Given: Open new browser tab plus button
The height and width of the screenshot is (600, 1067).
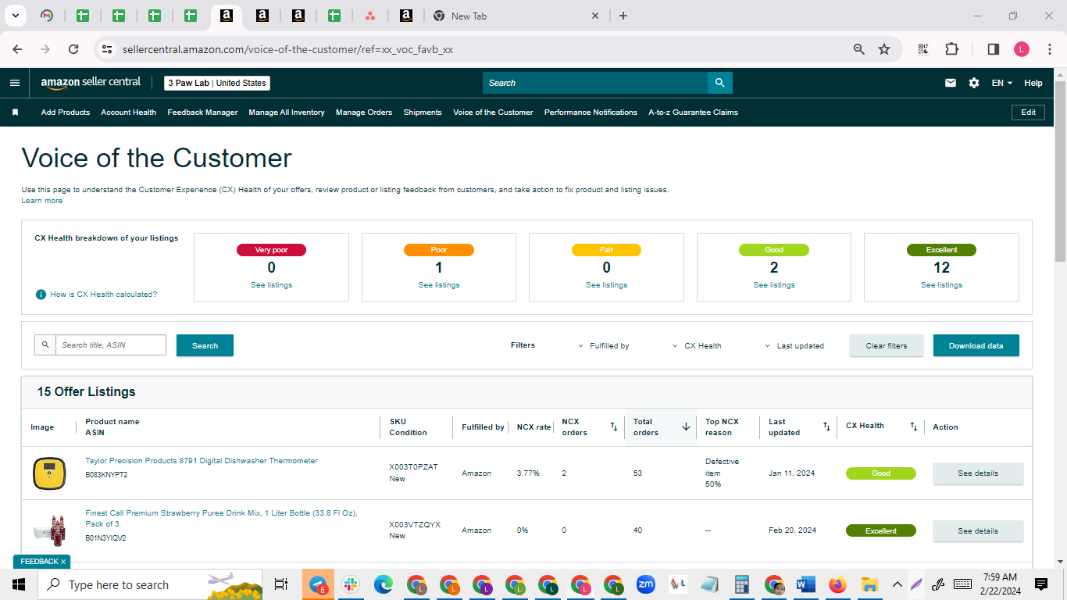Looking at the screenshot, I should coord(623,16).
